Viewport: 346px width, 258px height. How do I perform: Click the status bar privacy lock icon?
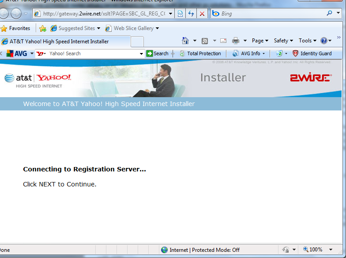[x=286, y=250]
